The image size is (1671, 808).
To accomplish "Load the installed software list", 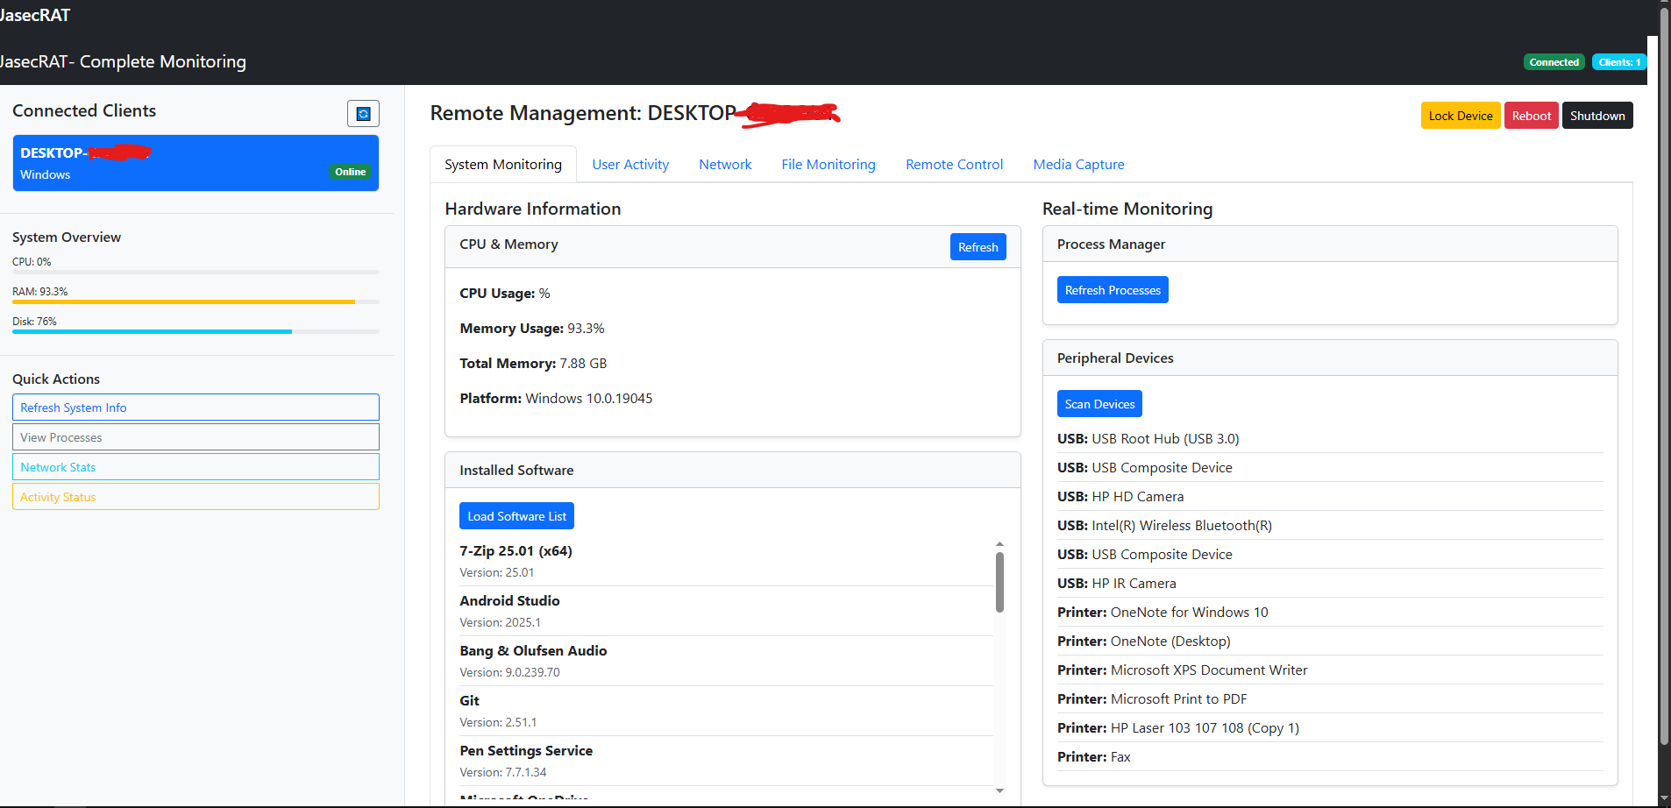I will pos(516,515).
